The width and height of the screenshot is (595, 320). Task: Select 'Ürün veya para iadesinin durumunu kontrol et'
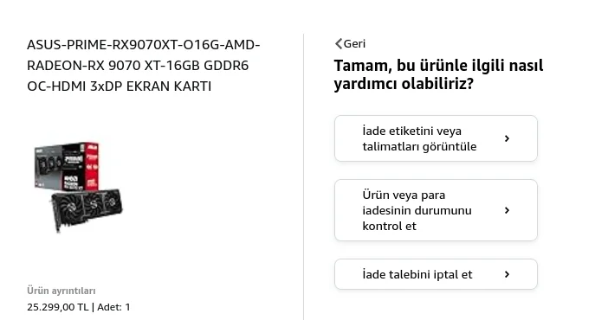coord(436,210)
